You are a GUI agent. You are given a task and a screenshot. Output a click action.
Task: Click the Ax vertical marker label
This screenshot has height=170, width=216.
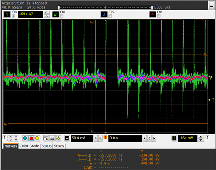pos(92,22)
